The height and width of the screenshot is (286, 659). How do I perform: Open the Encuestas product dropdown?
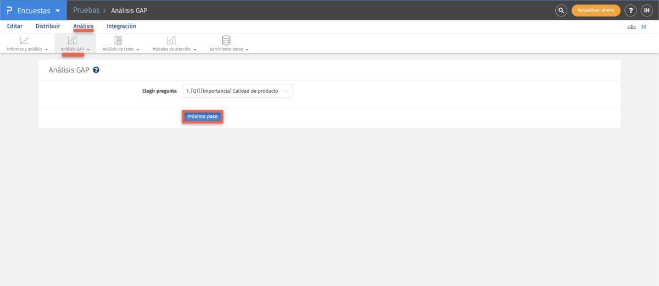tap(33, 10)
